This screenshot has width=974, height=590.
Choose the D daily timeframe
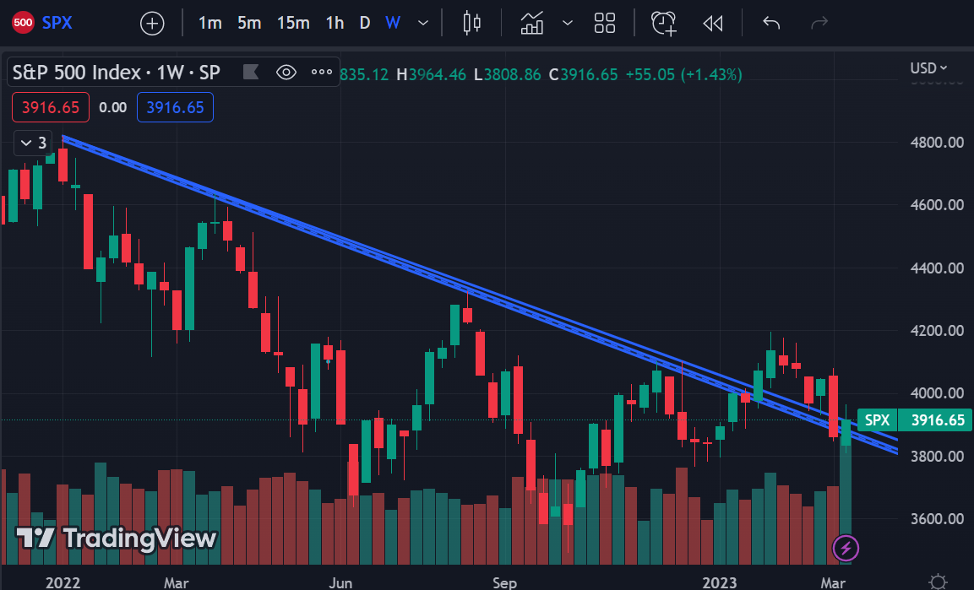tap(365, 23)
